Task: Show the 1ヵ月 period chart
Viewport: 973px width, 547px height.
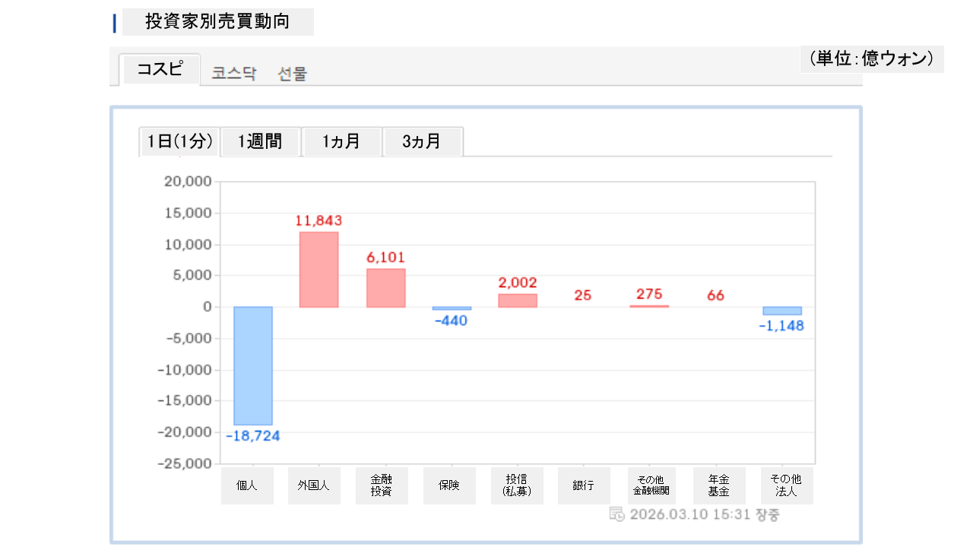Action: 341,141
